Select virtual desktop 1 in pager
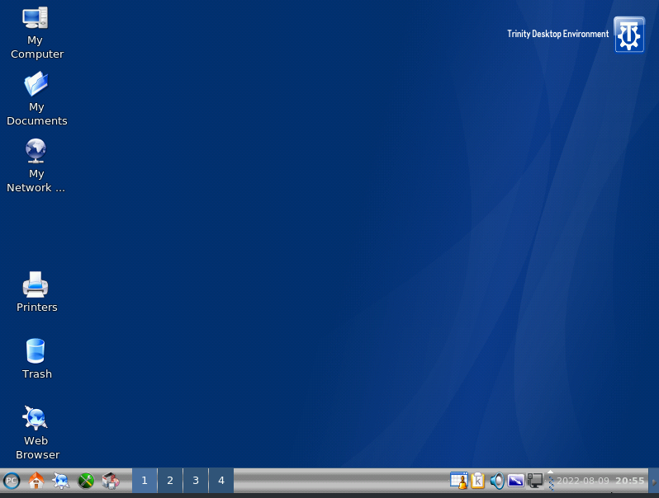The width and height of the screenshot is (659, 498). point(145,481)
